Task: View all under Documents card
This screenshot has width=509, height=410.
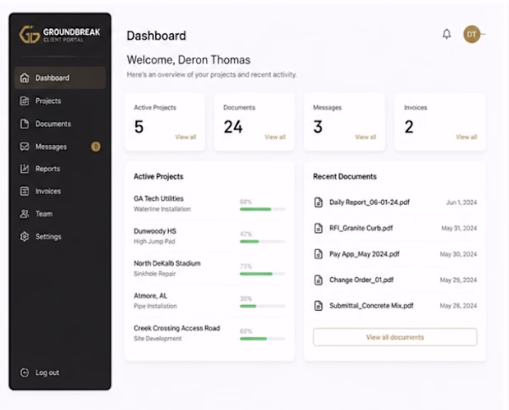Action: coord(275,136)
